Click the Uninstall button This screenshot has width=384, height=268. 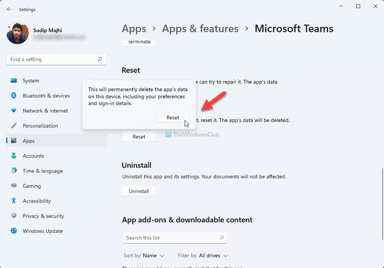pos(139,191)
